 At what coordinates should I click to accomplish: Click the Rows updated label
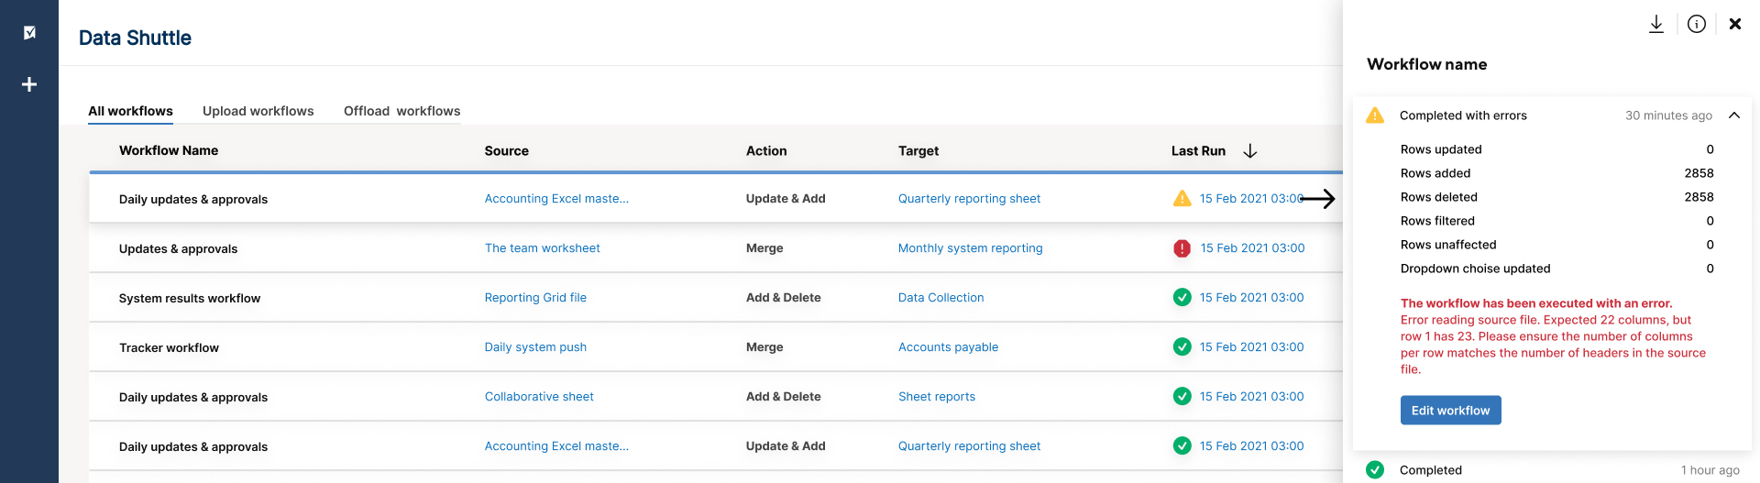(1441, 149)
